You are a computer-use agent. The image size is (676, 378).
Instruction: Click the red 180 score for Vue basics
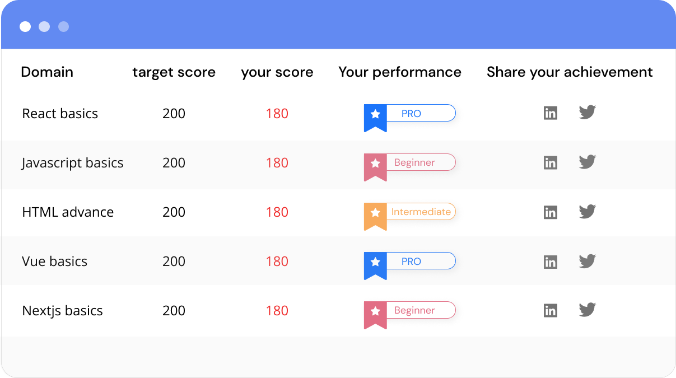coord(277,262)
